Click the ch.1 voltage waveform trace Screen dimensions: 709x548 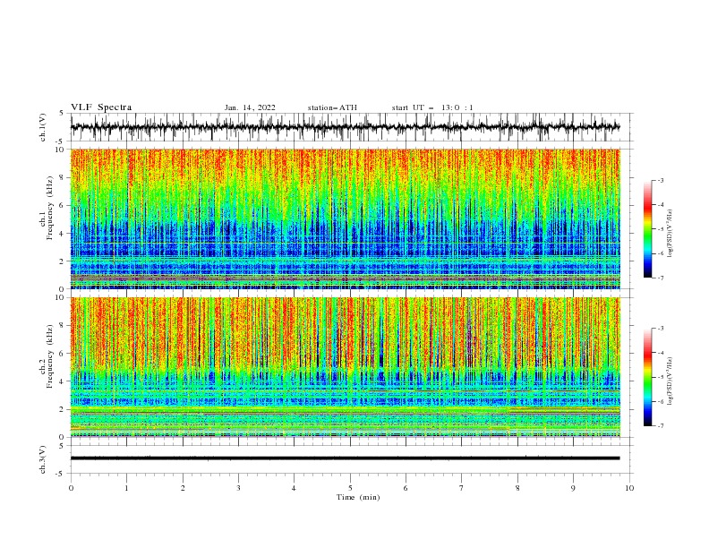346,127
